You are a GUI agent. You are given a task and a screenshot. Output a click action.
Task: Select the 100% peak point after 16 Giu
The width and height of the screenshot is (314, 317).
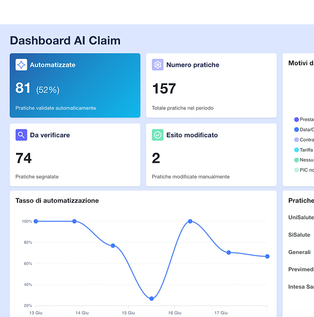click(x=190, y=221)
